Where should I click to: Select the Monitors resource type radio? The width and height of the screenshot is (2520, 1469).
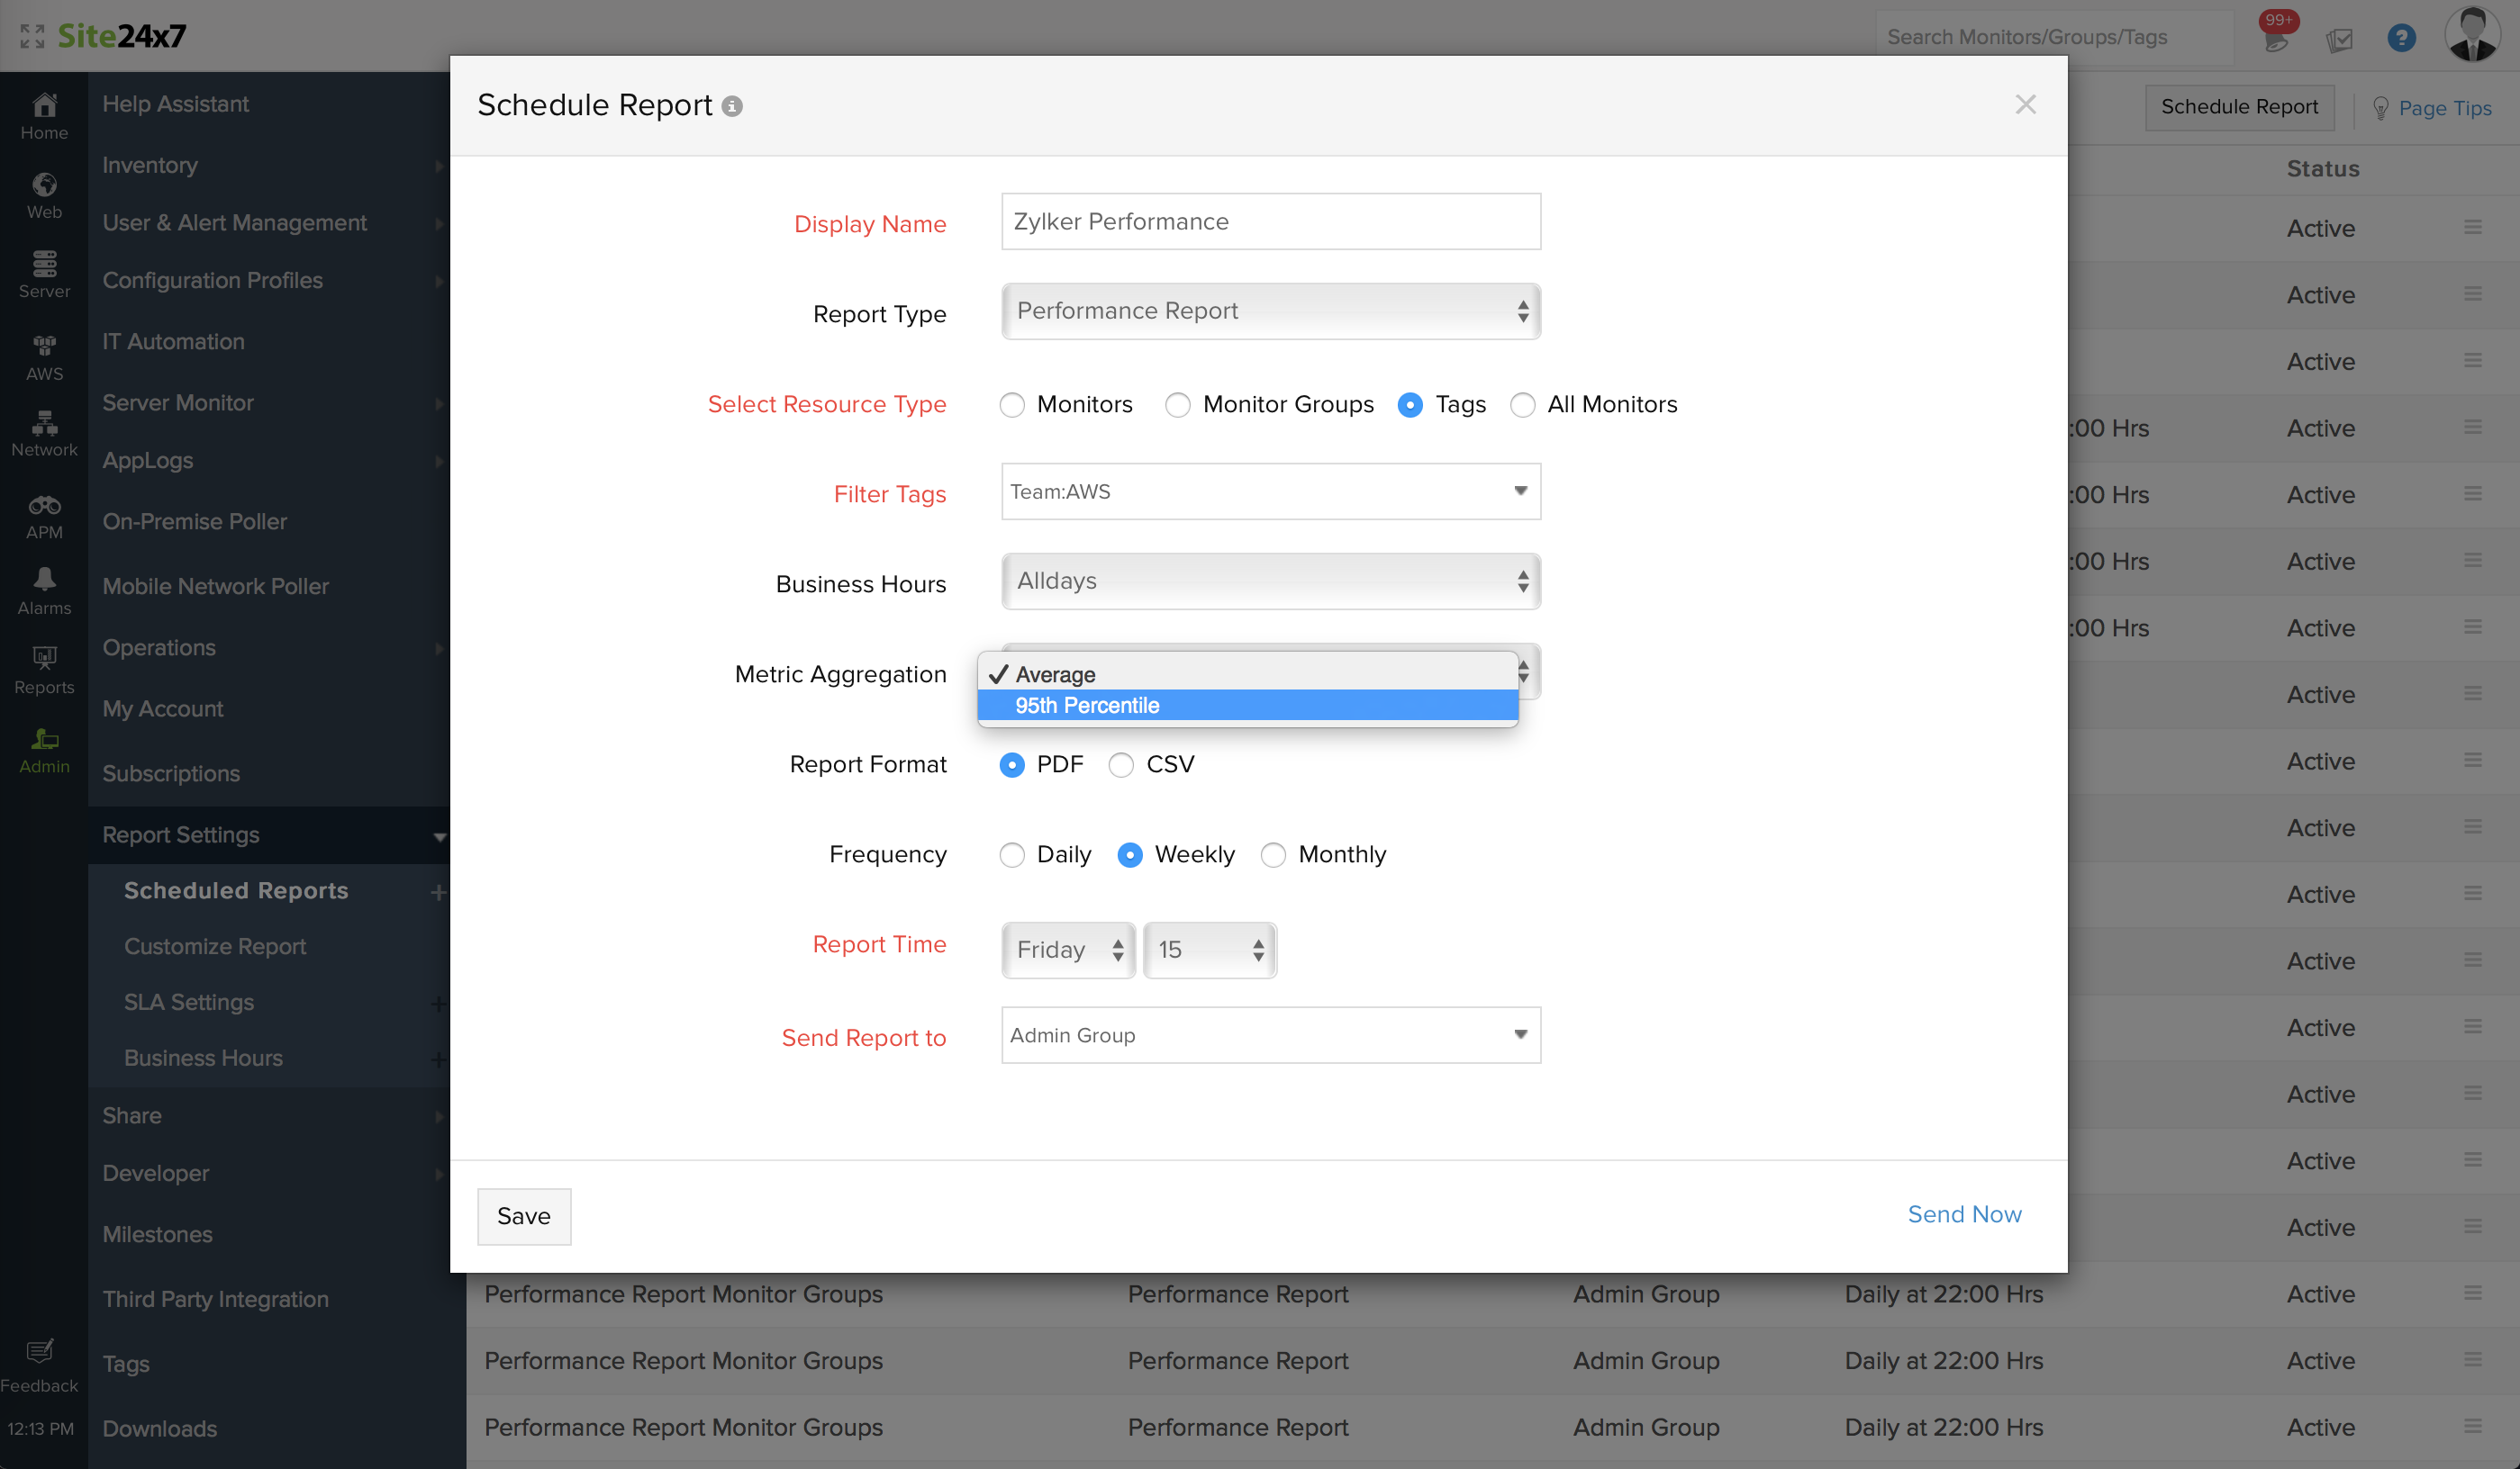(x=1012, y=405)
